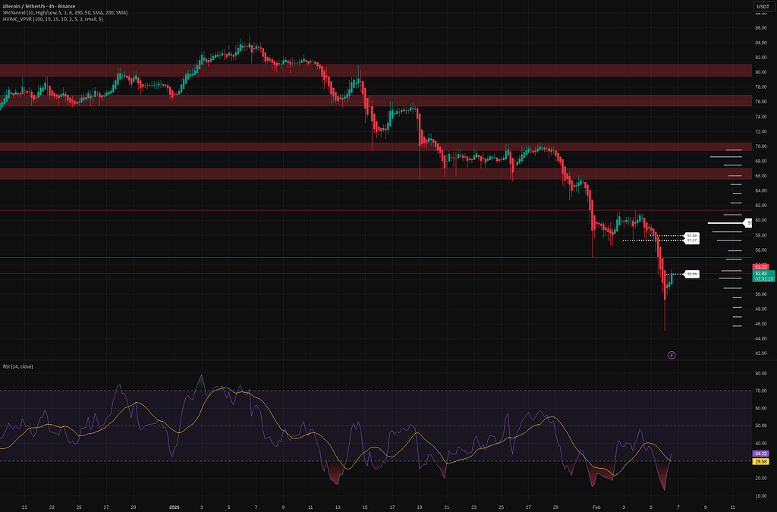Click the 2026 label on time axis

tap(175, 505)
